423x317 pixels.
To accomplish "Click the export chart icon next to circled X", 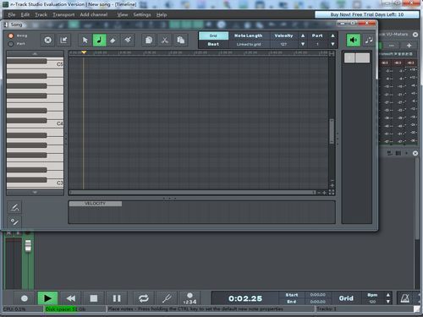I will tap(63, 41).
